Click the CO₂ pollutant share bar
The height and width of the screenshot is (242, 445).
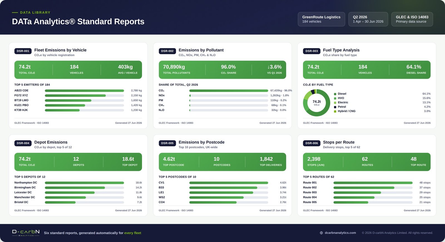tap(229, 91)
